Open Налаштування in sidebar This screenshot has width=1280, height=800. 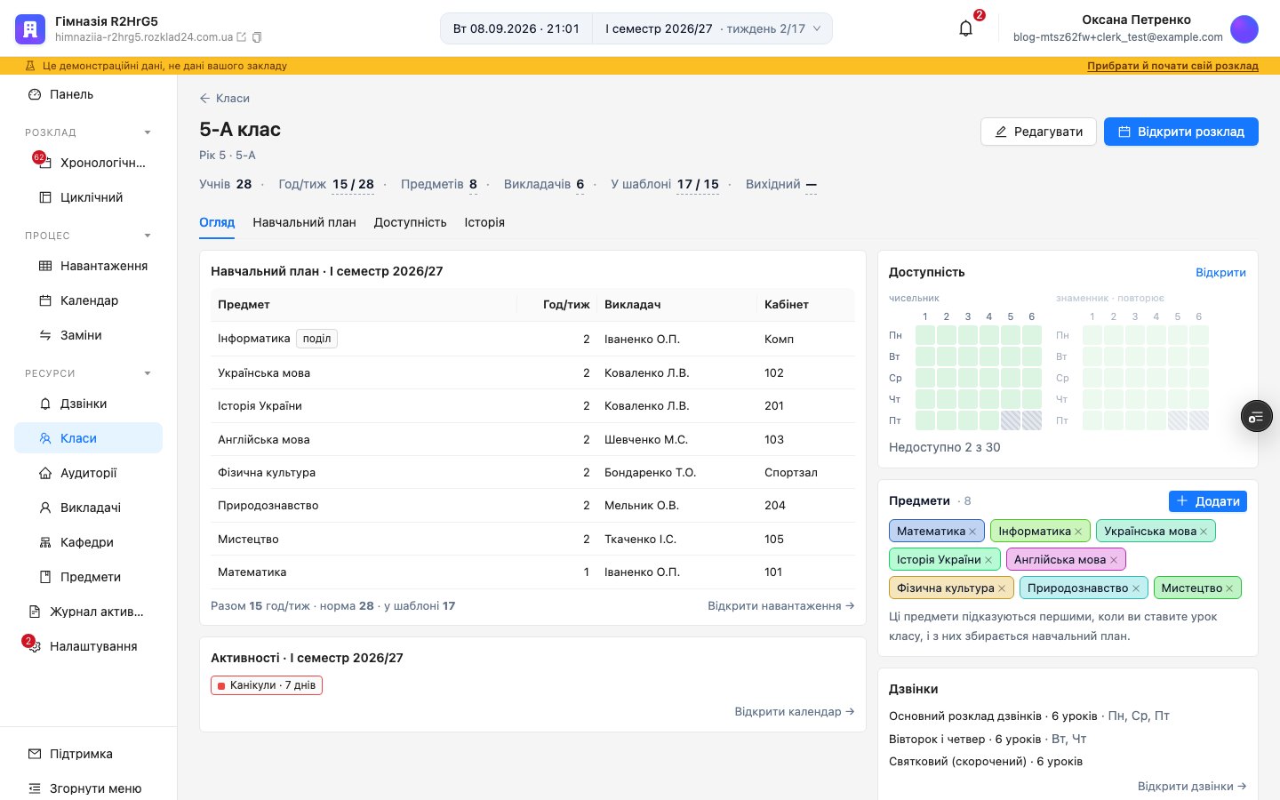tap(89, 646)
